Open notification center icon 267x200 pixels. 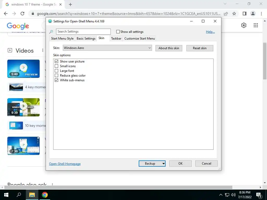259,195
